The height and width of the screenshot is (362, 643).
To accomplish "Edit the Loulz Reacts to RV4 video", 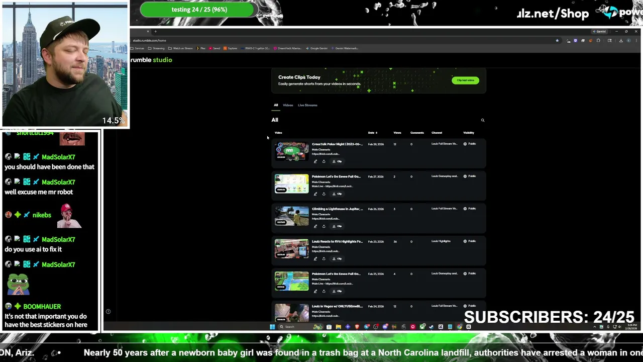I will pos(315,259).
